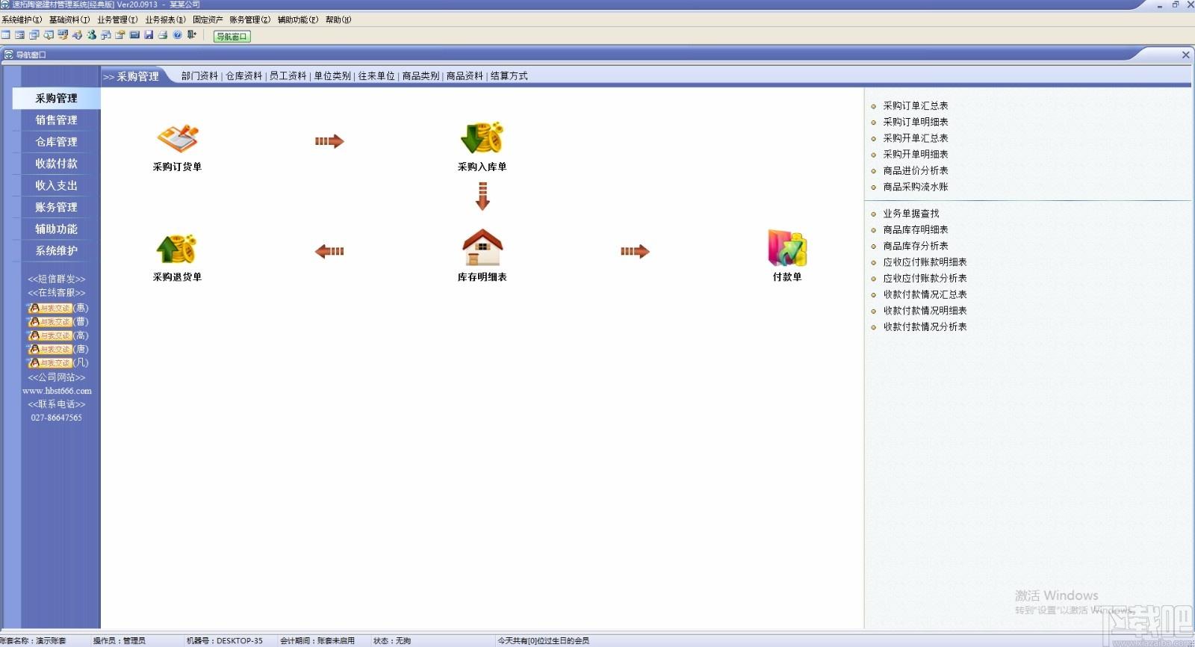Open the 应收应付账款分析表 report
Image resolution: width=1195 pixels, height=647 pixels.
(925, 279)
